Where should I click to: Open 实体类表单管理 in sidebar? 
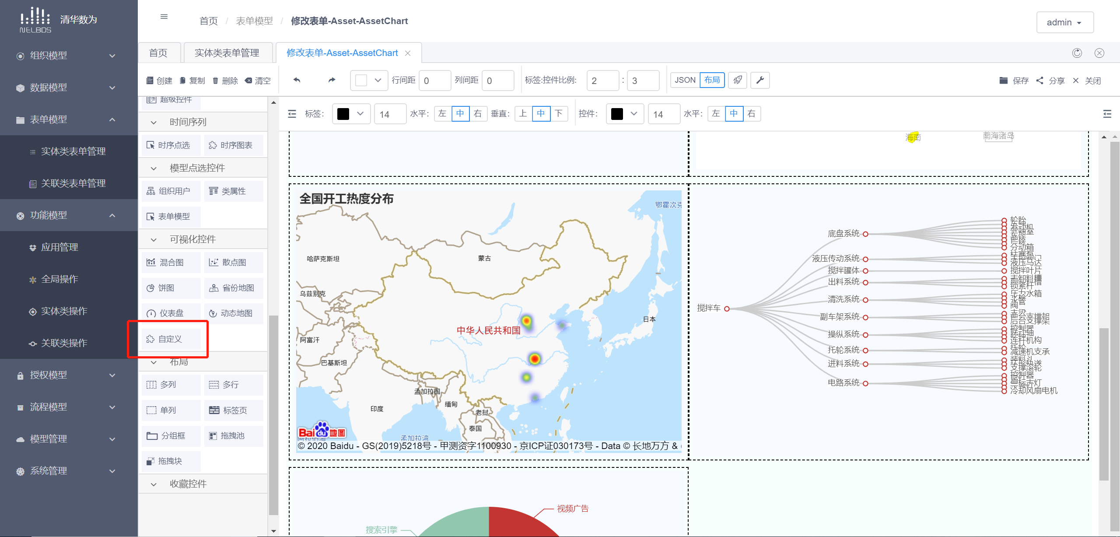pyautogui.click(x=69, y=151)
